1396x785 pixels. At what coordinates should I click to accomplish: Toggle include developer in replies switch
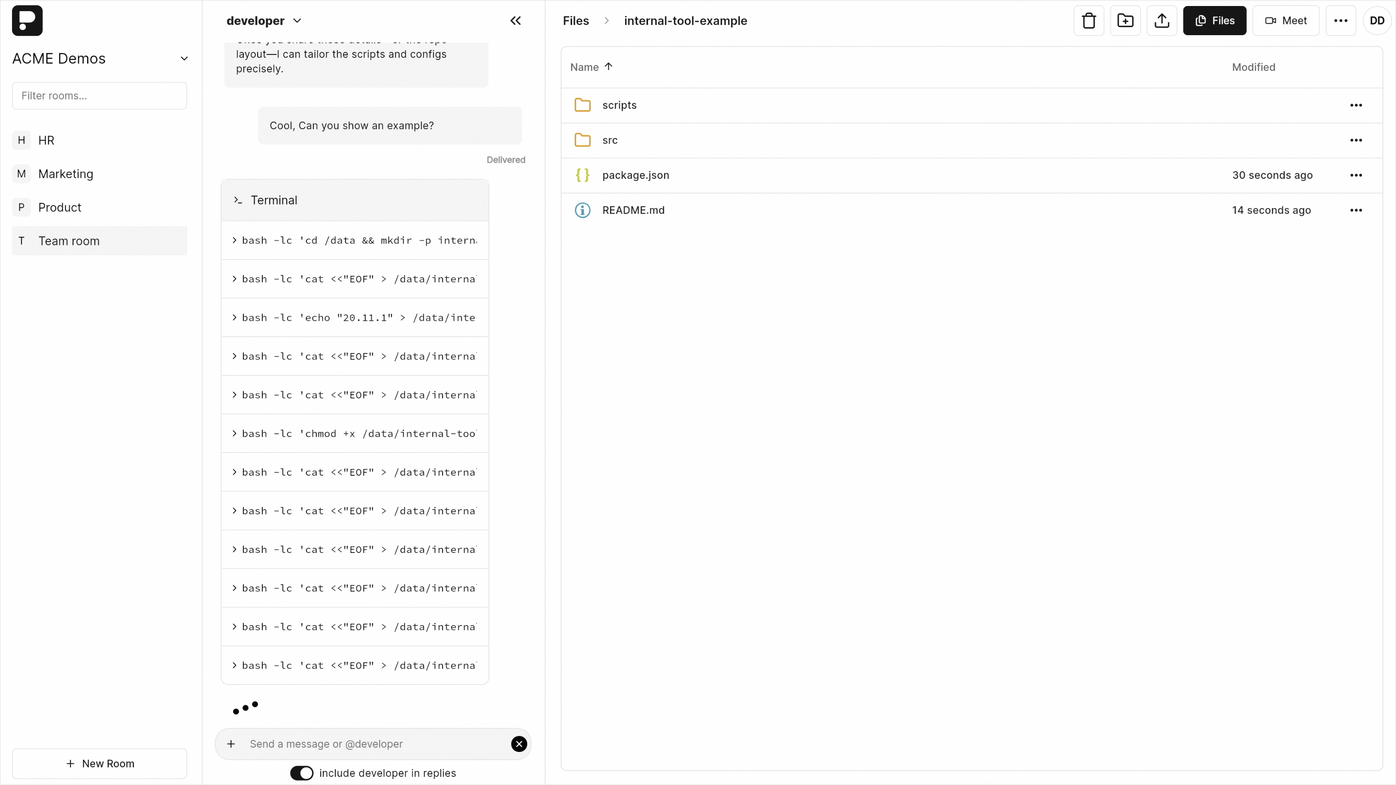[301, 773]
